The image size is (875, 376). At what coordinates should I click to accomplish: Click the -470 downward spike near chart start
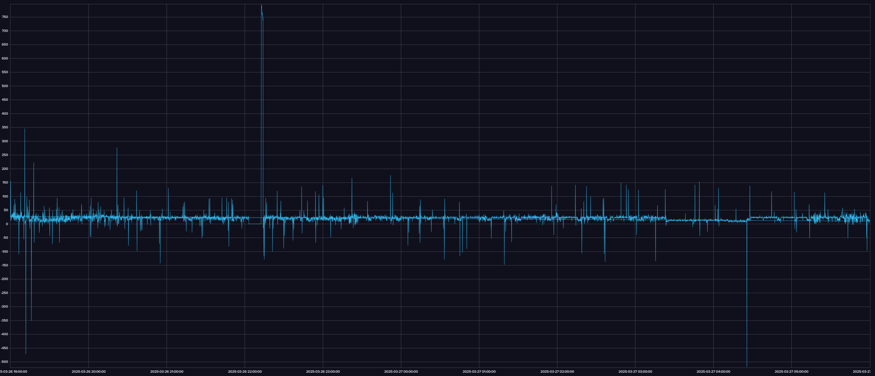pos(26,353)
